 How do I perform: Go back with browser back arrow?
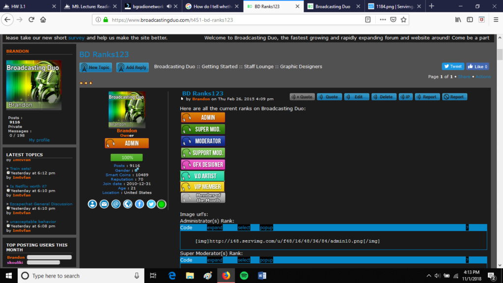point(7,20)
